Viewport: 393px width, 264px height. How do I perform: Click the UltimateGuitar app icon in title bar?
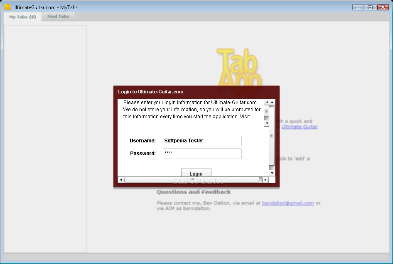[x=7, y=7]
